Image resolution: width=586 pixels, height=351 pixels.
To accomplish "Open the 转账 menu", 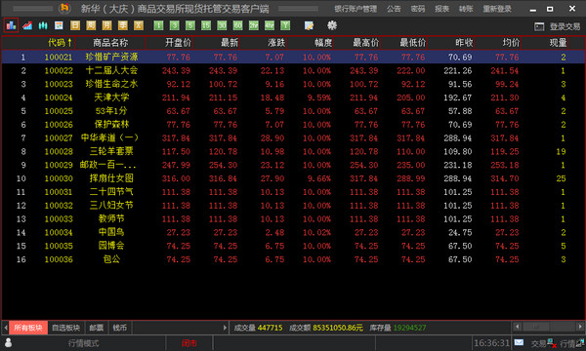I will [x=466, y=9].
